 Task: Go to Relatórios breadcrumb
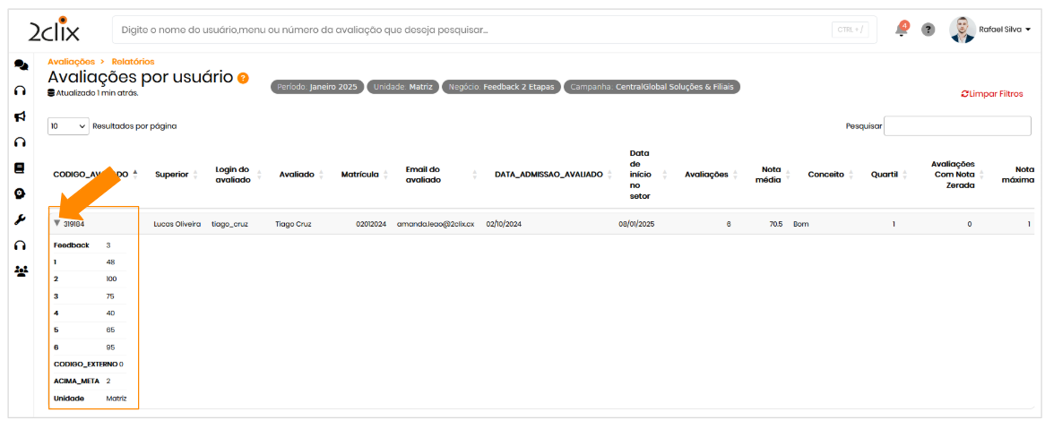(x=133, y=61)
